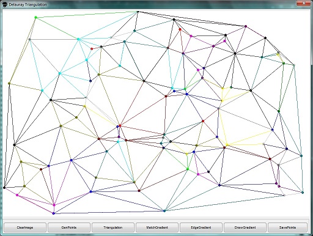Open the window icon in the title bar
This screenshot has width=313, height=236.
click(5, 4)
